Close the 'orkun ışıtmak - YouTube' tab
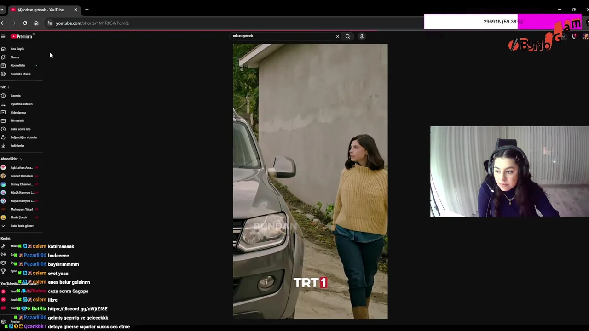 coord(75,10)
